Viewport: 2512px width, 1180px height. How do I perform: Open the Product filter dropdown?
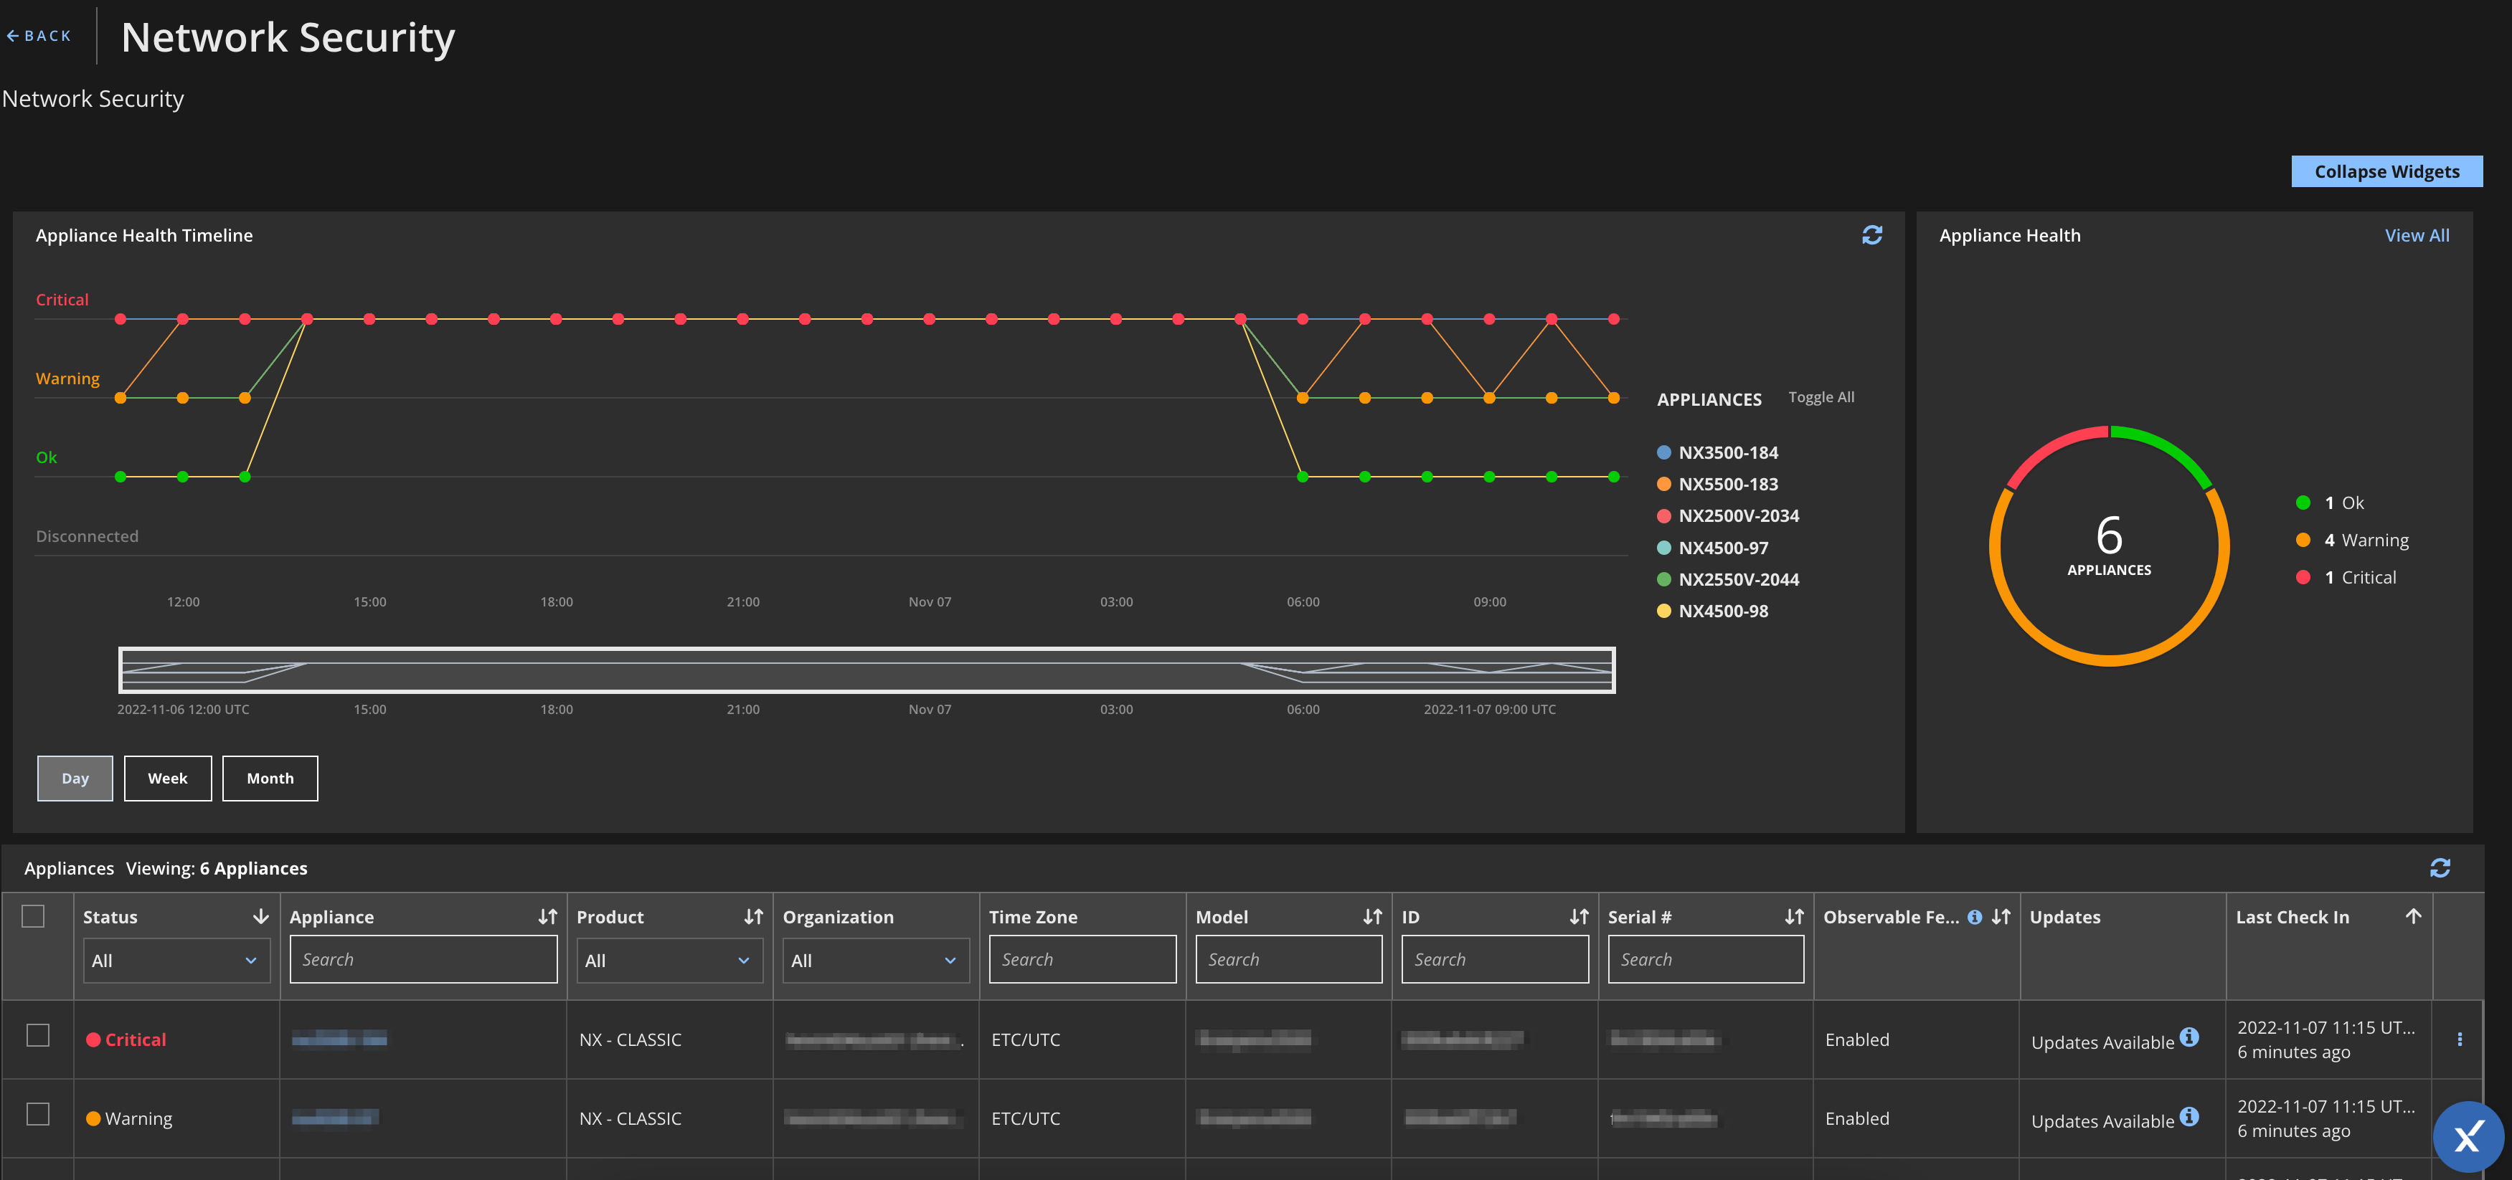click(669, 961)
